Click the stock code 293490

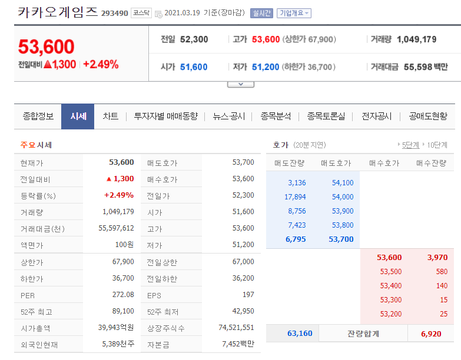[114, 14]
